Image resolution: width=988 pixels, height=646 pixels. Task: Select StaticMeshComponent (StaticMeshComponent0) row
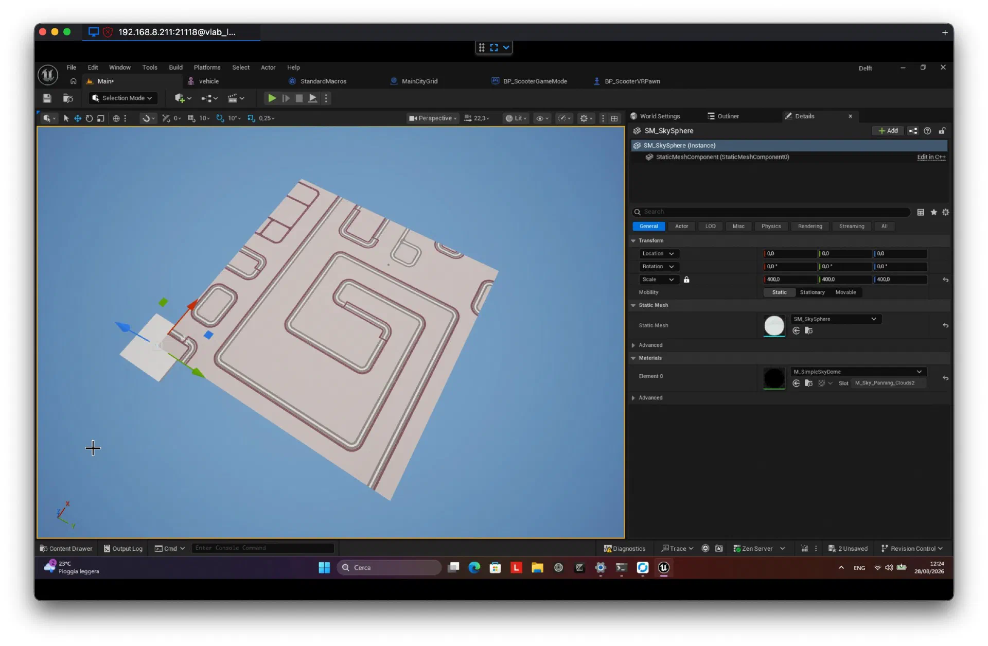(x=789, y=157)
